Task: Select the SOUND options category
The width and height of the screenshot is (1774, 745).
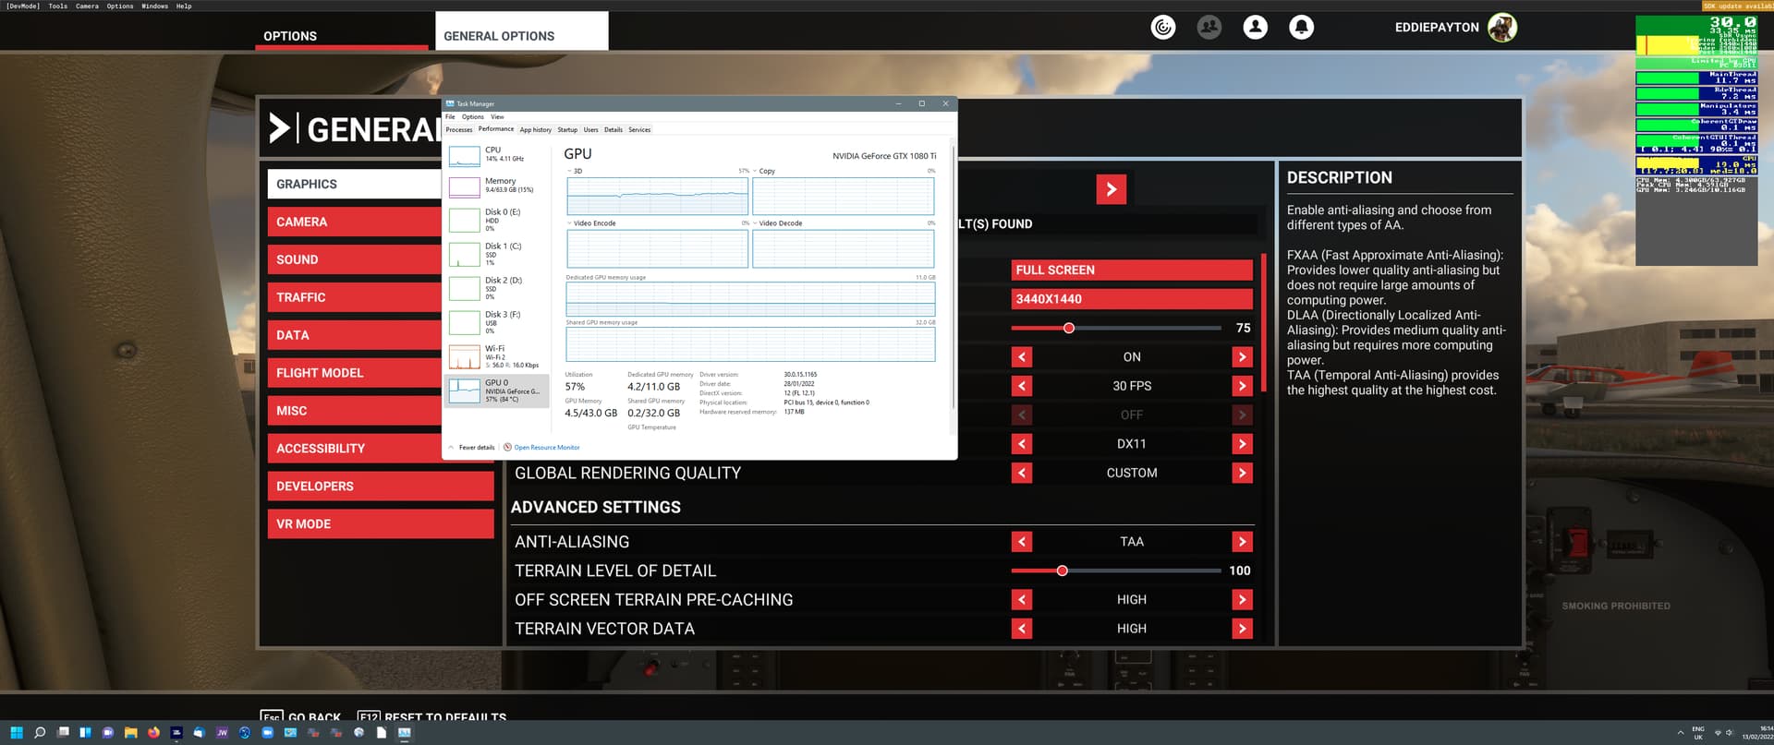Action: pos(355,259)
